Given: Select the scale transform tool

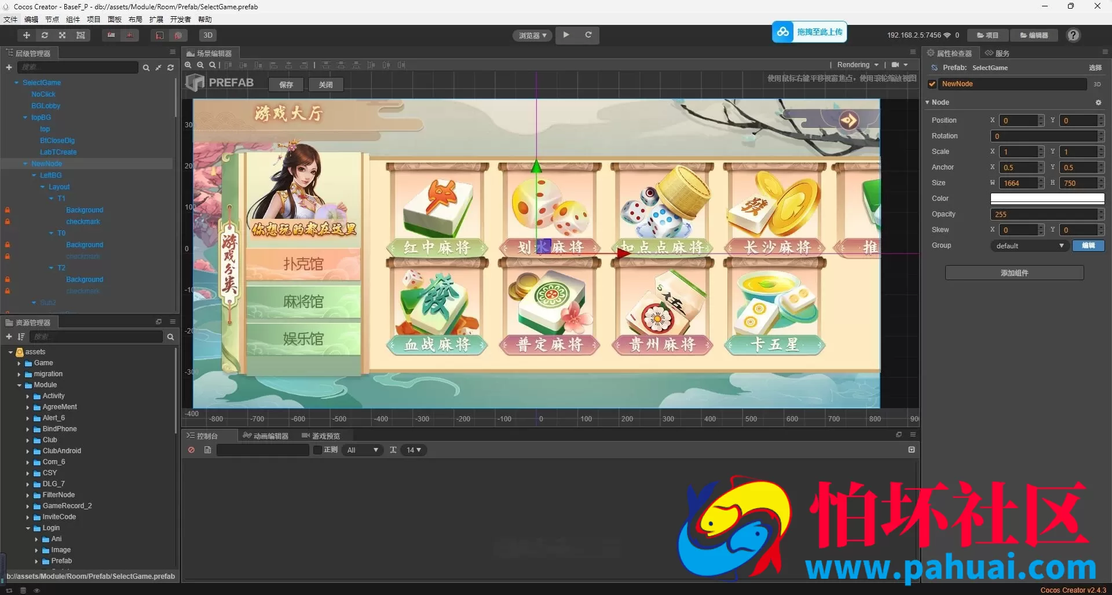Looking at the screenshot, I should pyautogui.click(x=63, y=35).
